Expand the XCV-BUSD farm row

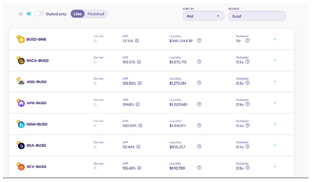click(x=275, y=166)
